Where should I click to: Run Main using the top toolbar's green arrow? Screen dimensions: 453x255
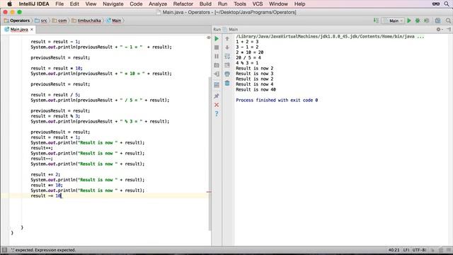tap(409, 21)
